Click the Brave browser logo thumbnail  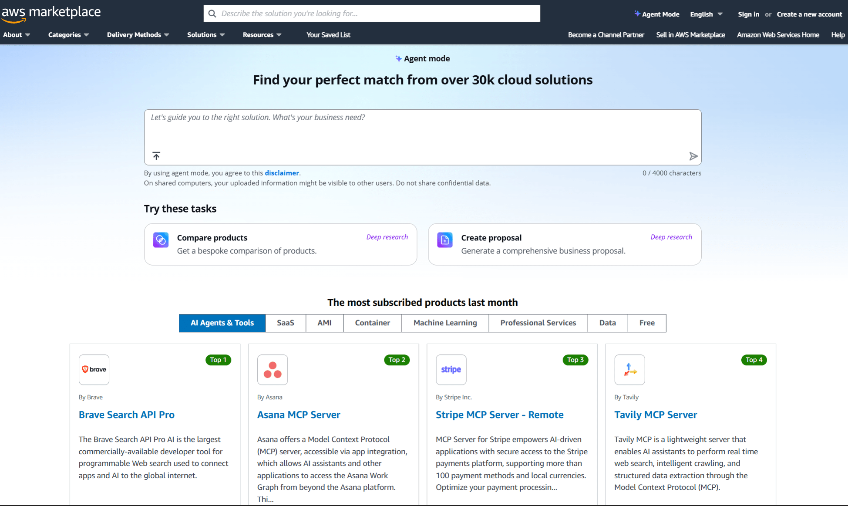pos(94,369)
